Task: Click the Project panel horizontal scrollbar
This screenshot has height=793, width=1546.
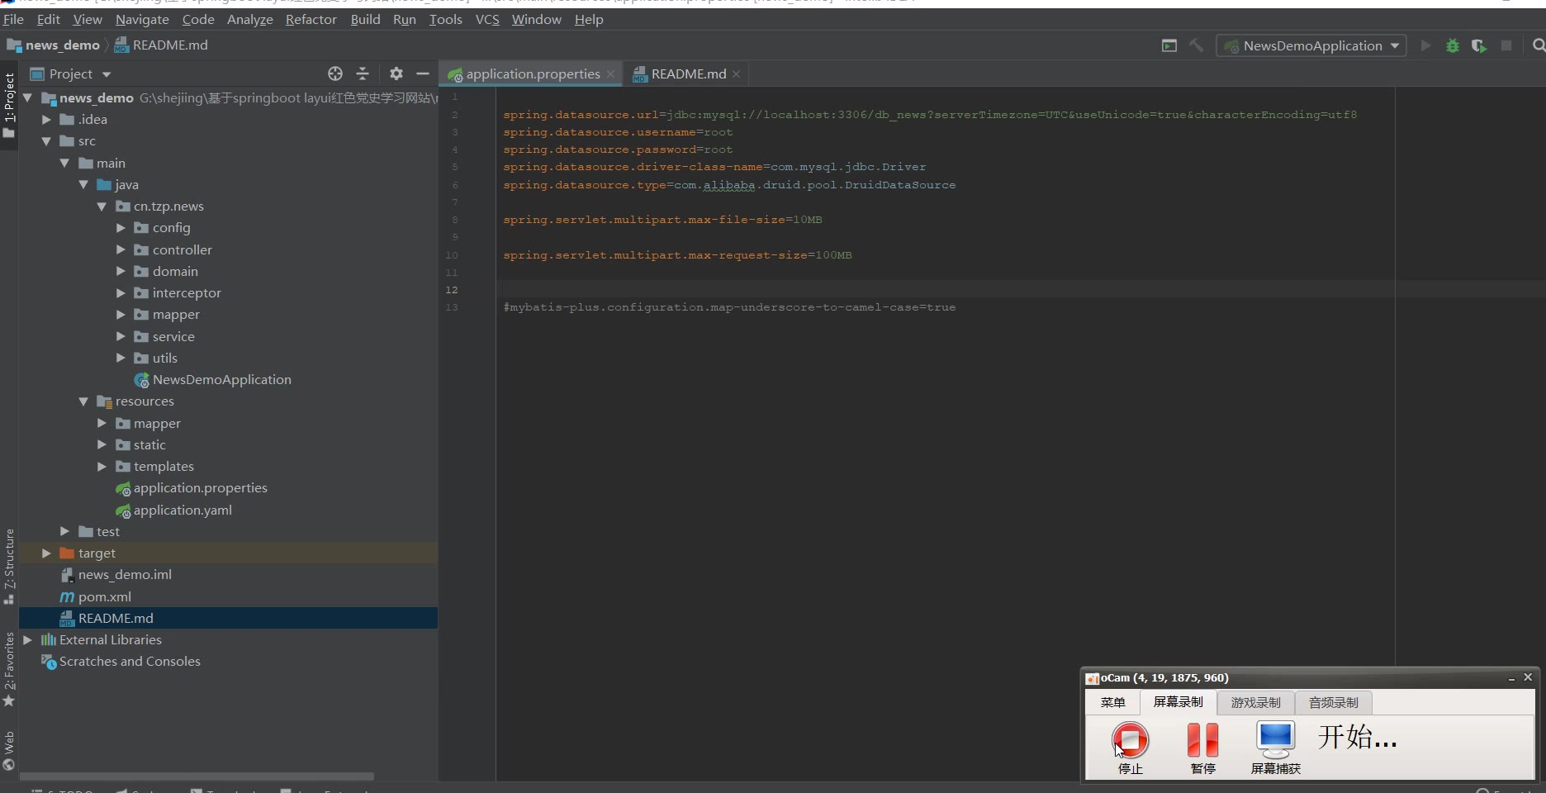Action: 197,776
